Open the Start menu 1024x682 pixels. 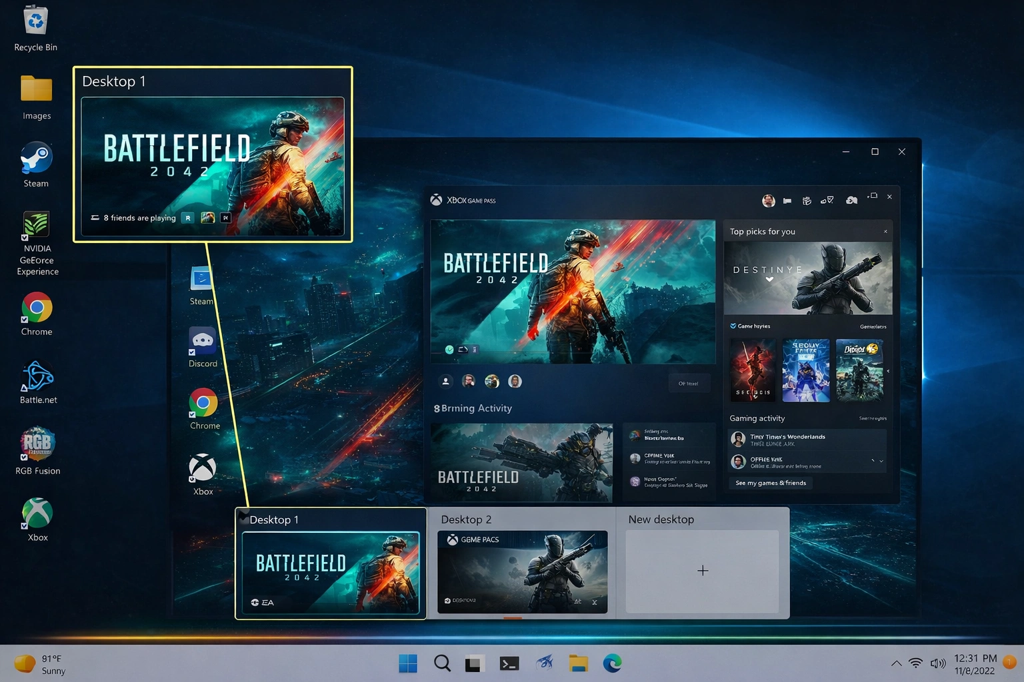(407, 663)
